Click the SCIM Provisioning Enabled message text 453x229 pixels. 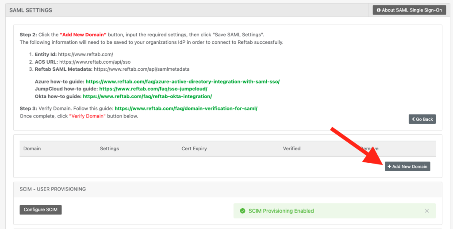(x=281, y=211)
